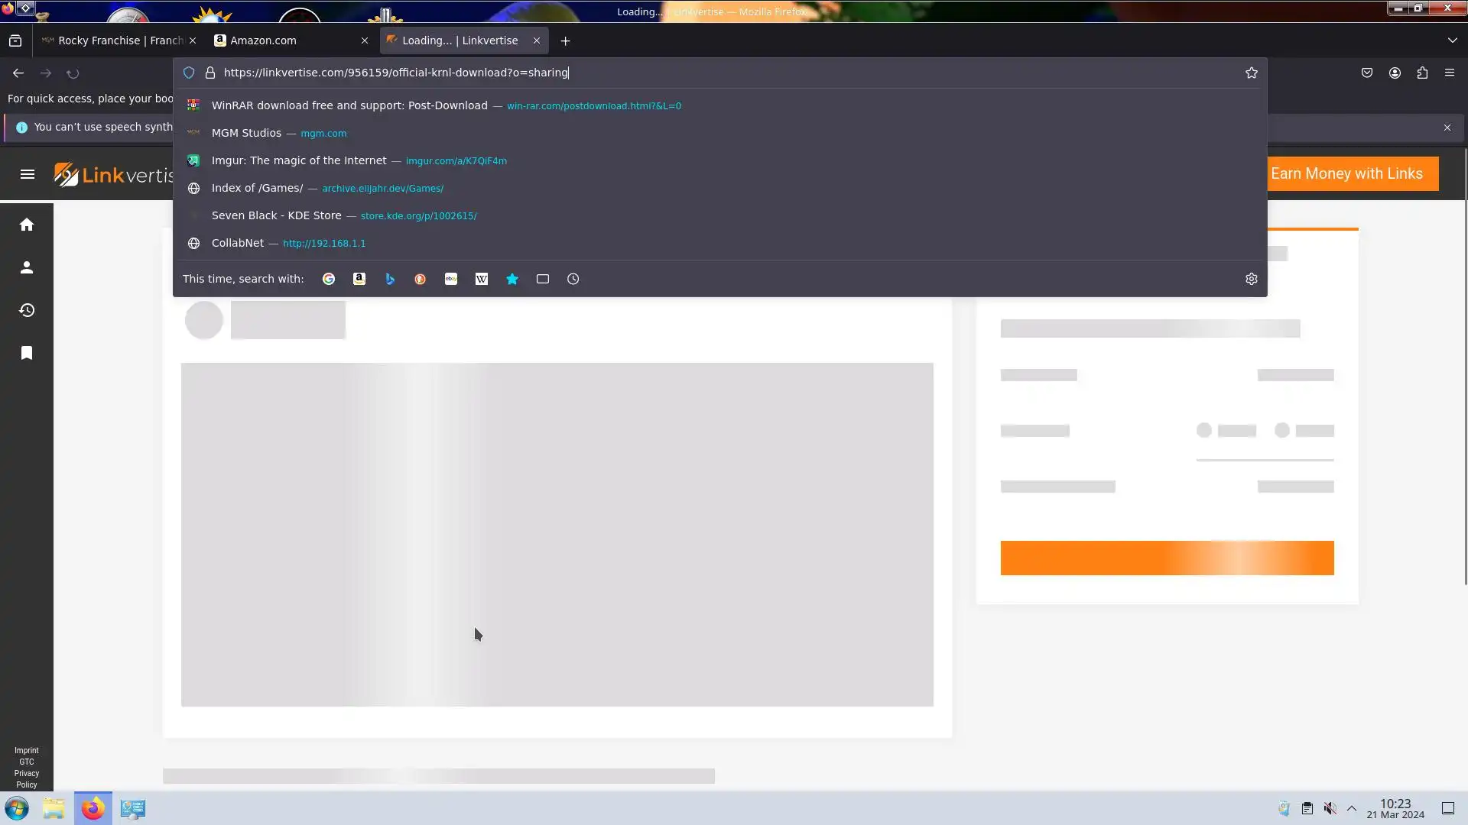The height and width of the screenshot is (825, 1468).
Task: Open search settings gear in dropdown
Action: coord(1251,279)
